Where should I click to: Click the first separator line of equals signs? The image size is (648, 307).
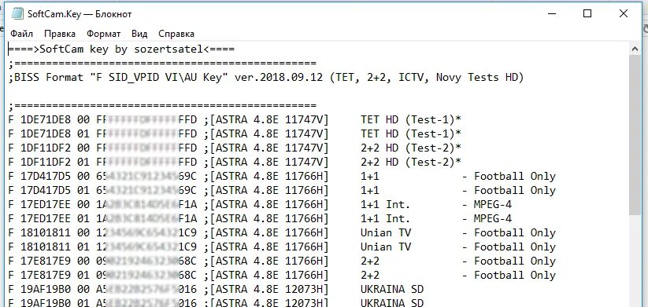(162, 64)
